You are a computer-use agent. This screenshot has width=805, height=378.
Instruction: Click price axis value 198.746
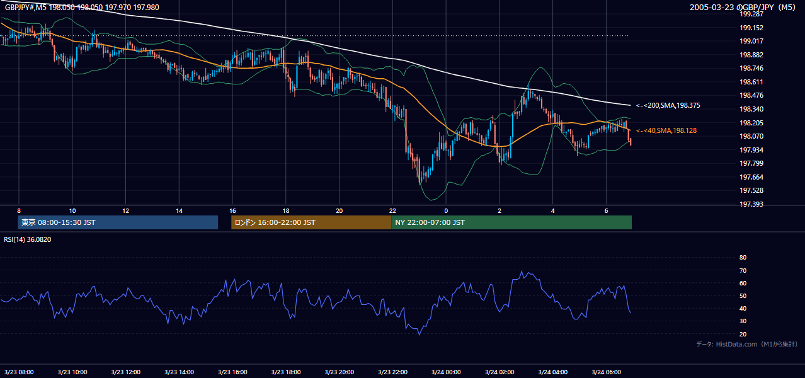[x=752, y=68]
